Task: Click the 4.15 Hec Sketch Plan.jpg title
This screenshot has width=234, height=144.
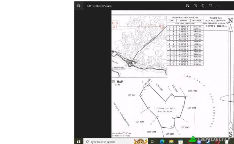Action: [99, 6]
